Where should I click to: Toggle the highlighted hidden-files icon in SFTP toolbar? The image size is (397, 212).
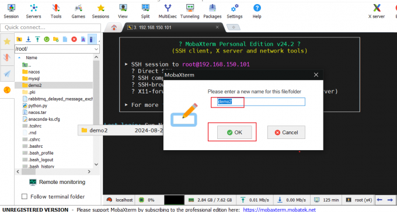(92, 39)
